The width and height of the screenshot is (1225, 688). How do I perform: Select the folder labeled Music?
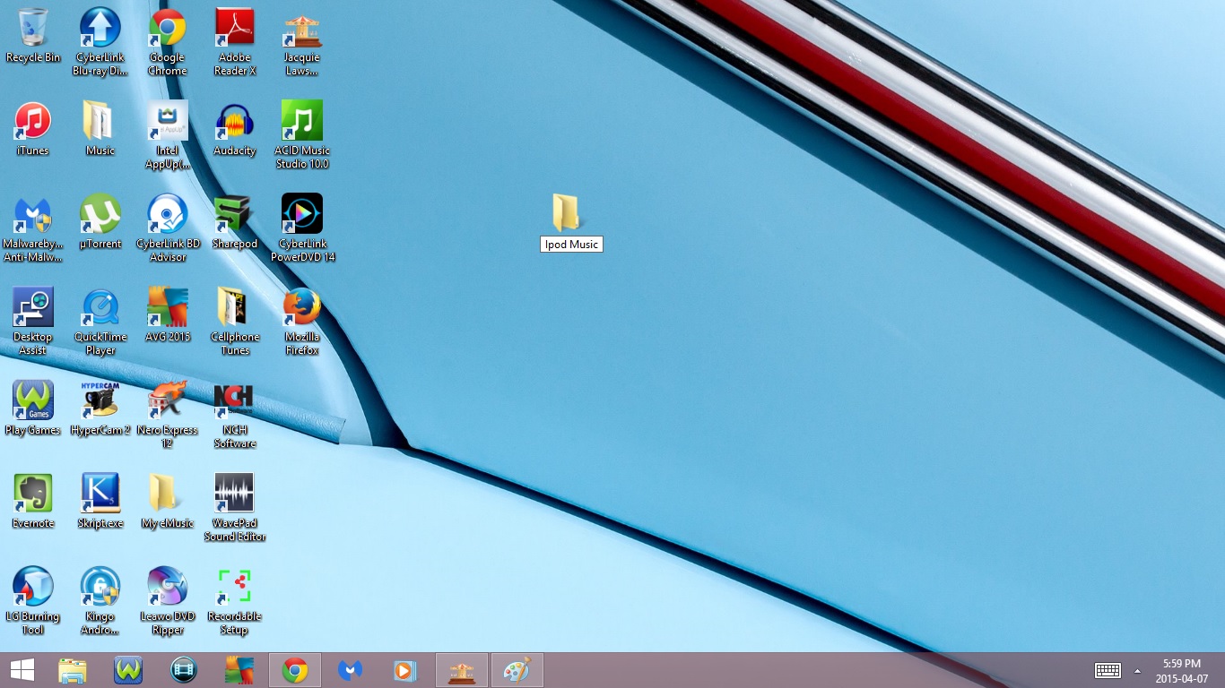100,129
